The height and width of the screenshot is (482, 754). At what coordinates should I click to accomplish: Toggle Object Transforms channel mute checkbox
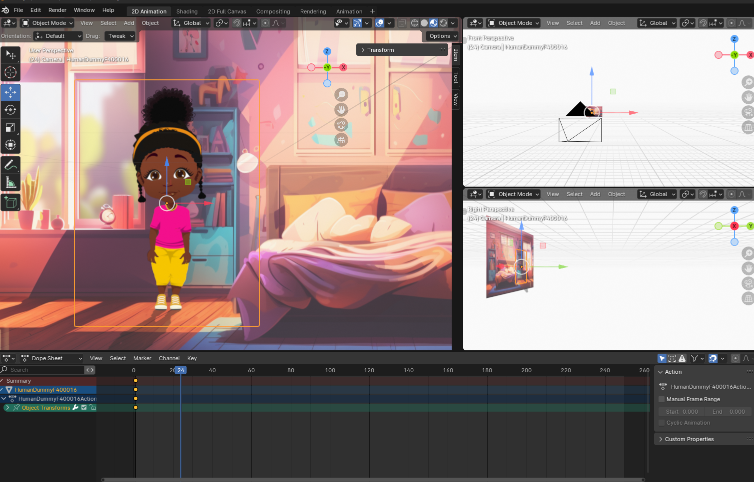tap(84, 408)
